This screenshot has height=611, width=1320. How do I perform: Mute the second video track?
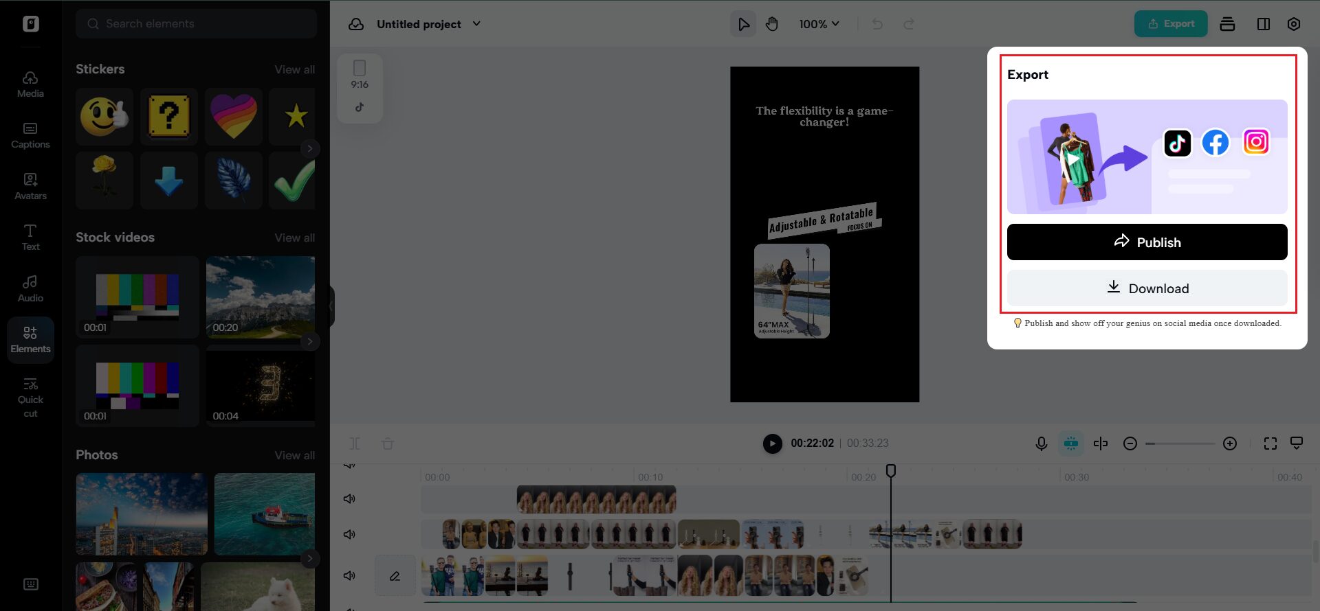pos(349,534)
